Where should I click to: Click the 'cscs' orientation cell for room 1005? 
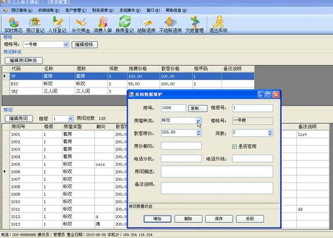[x=104, y=164]
